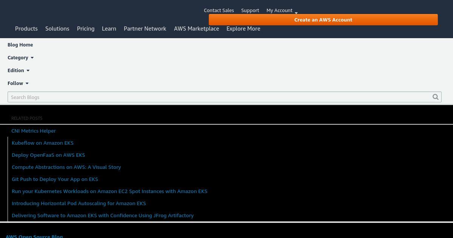Expand the Edition menu
This screenshot has width=453, height=238.
click(18, 70)
